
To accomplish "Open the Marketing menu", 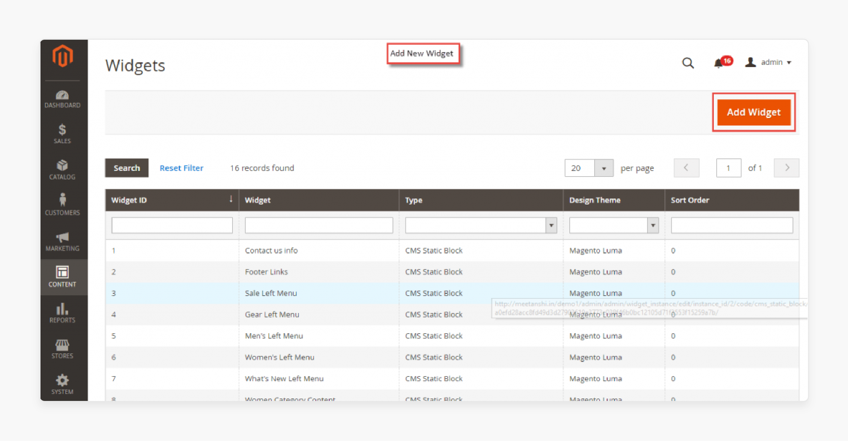I will point(62,242).
